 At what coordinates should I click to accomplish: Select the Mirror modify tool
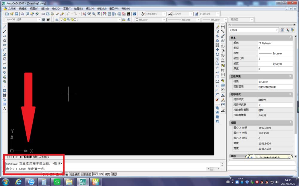point(217,36)
